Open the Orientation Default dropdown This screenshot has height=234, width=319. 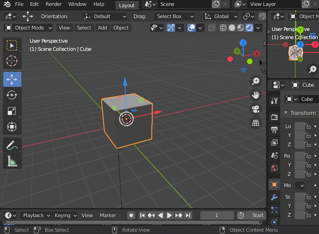click(x=105, y=16)
